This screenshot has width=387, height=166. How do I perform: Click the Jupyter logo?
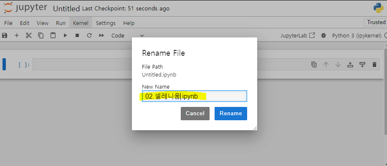click(x=25, y=7)
